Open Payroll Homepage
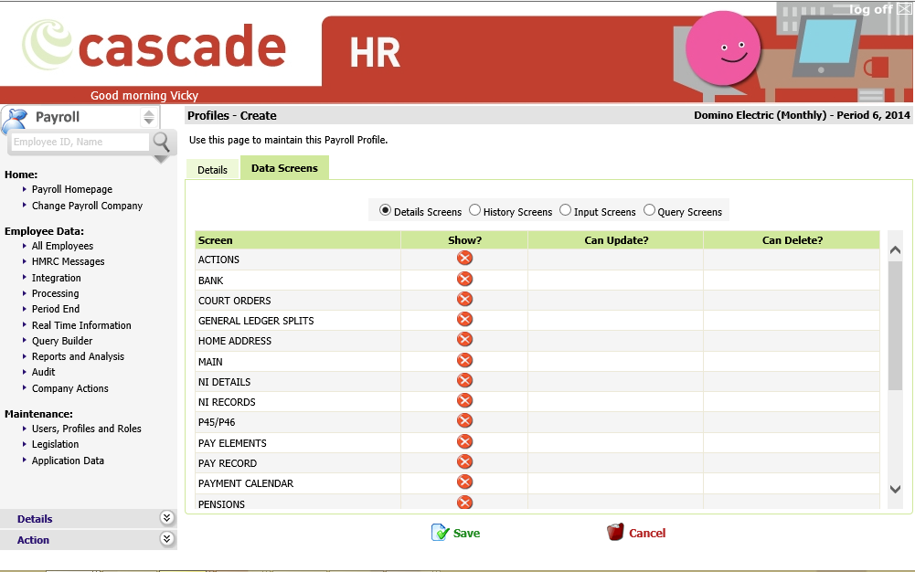 click(x=72, y=189)
